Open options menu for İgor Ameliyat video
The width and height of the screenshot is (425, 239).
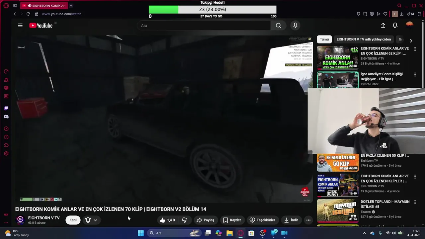[415, 75]
